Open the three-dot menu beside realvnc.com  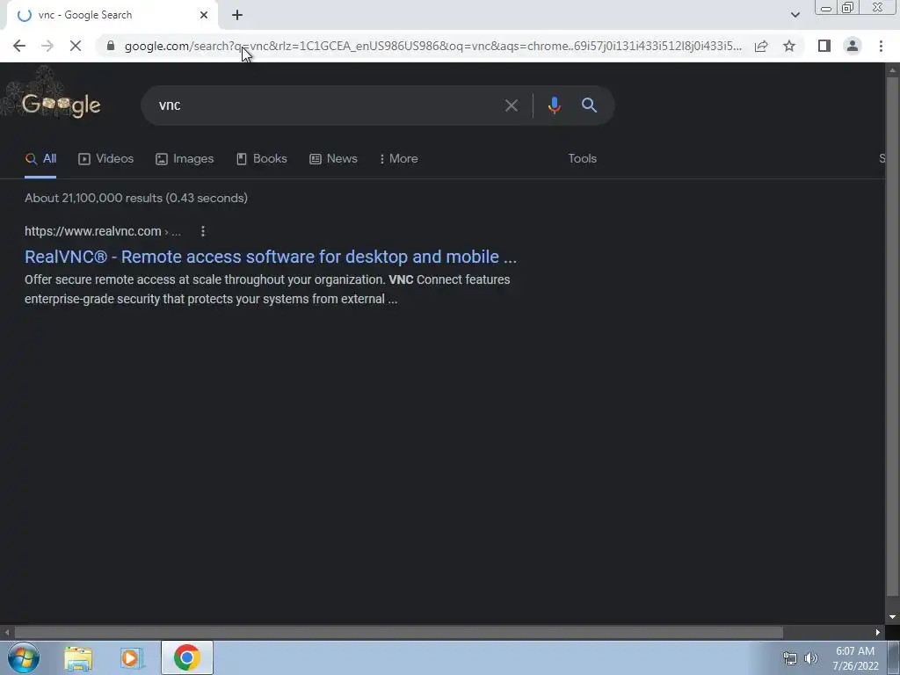[x=203, y=231]
